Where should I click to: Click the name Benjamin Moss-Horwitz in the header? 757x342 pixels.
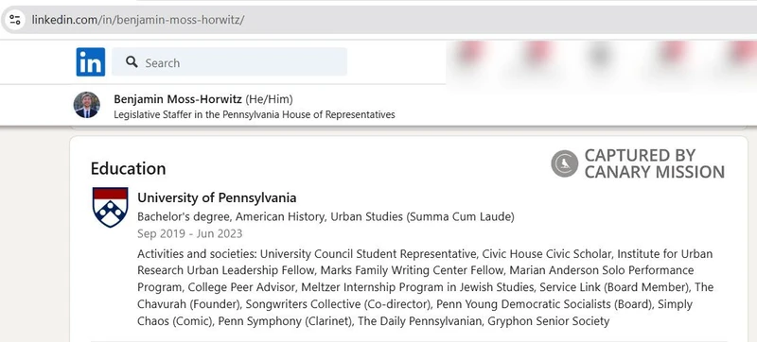[178, 99]
